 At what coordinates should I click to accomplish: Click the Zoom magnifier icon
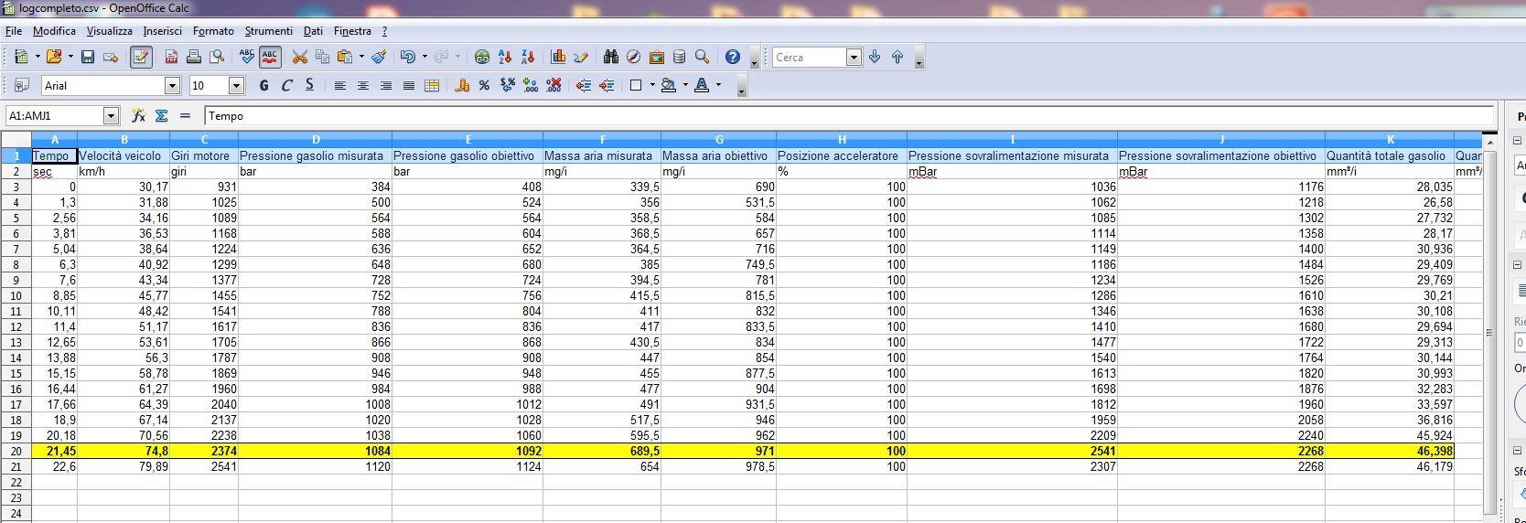[702, 57]
